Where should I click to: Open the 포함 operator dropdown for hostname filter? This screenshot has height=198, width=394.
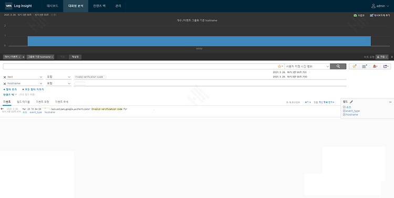[x=58, y=83]
